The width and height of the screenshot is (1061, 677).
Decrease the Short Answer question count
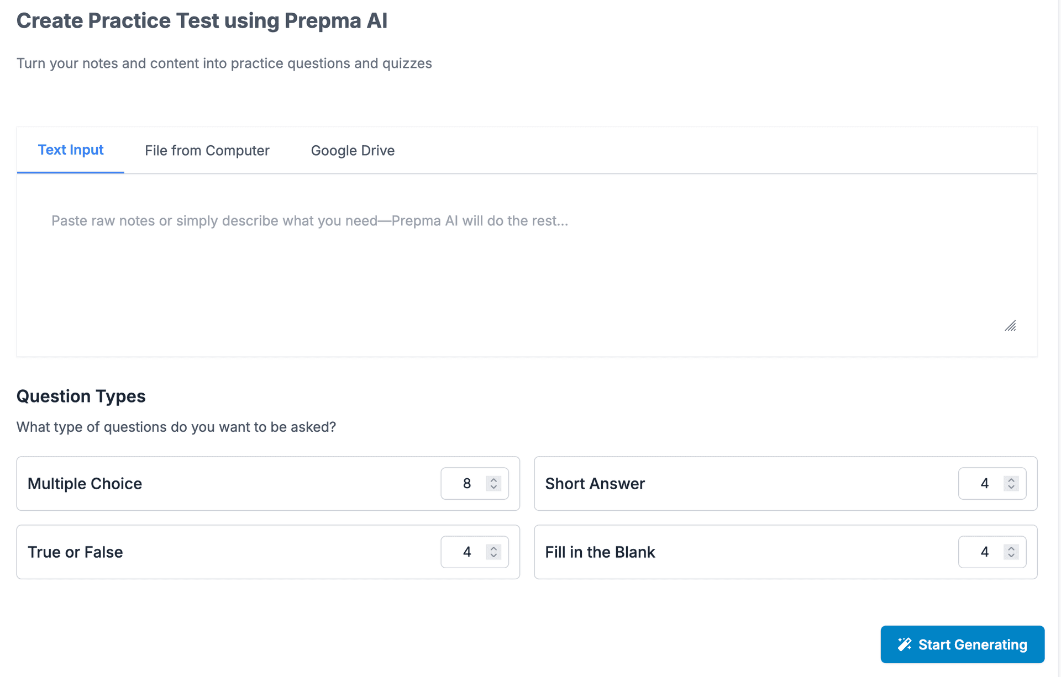[x=1011, y=488]
